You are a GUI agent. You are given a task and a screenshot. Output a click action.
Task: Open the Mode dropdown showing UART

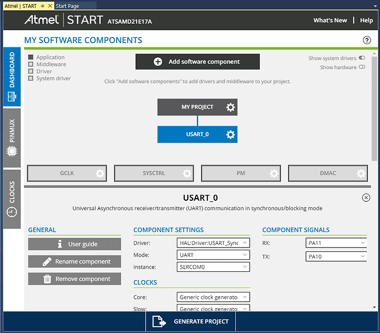[213, 255]
